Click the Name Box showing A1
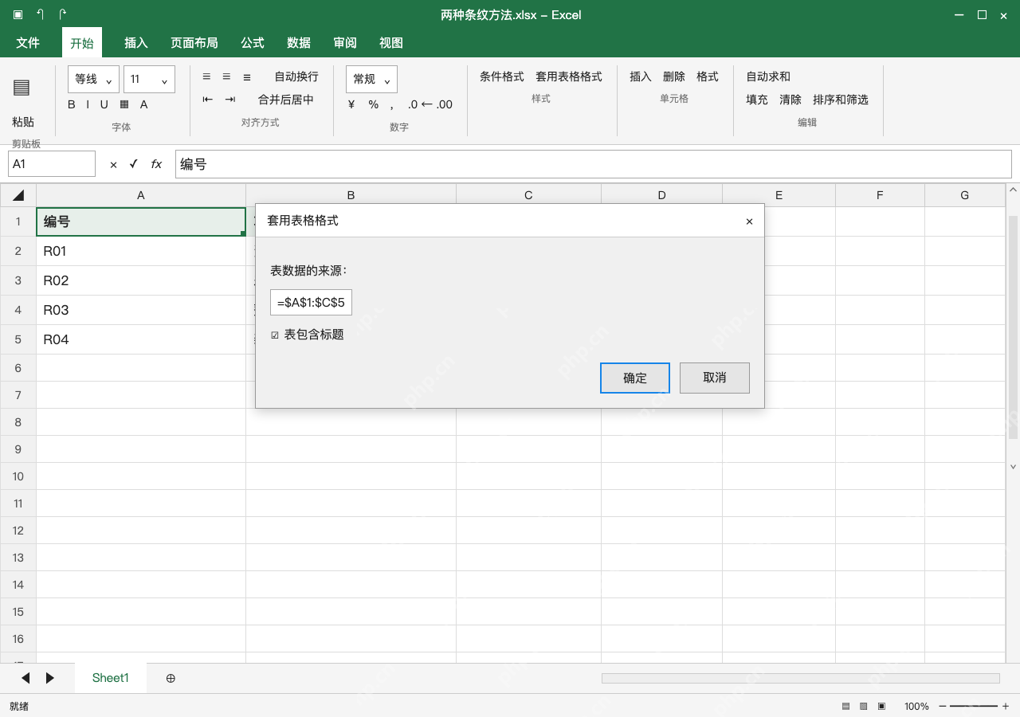This screenshot has height=717, width=1020. 52,164
